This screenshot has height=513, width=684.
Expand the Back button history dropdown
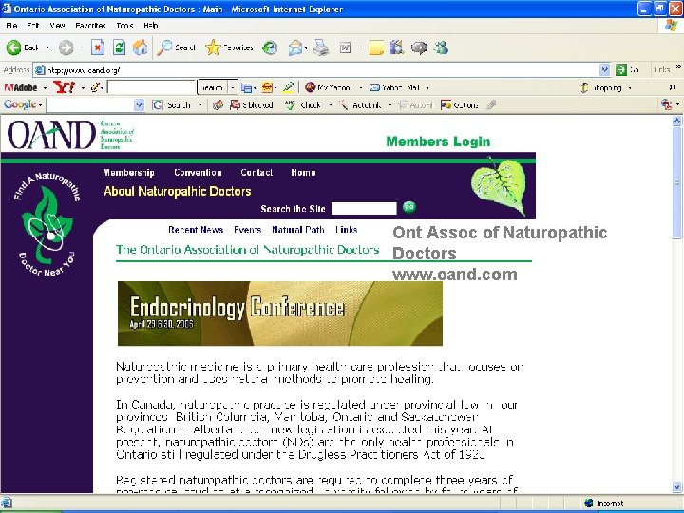click(x=47, y=47)
